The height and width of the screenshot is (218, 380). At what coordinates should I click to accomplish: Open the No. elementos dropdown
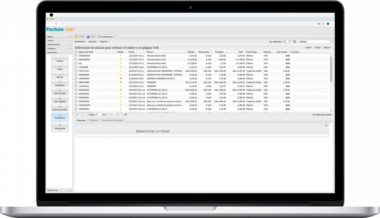(x=289, y=42)
